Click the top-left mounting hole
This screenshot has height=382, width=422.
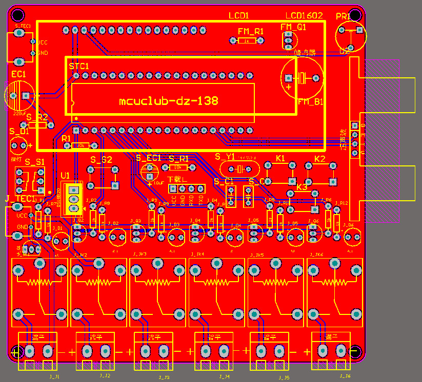(x=18, y=15)
